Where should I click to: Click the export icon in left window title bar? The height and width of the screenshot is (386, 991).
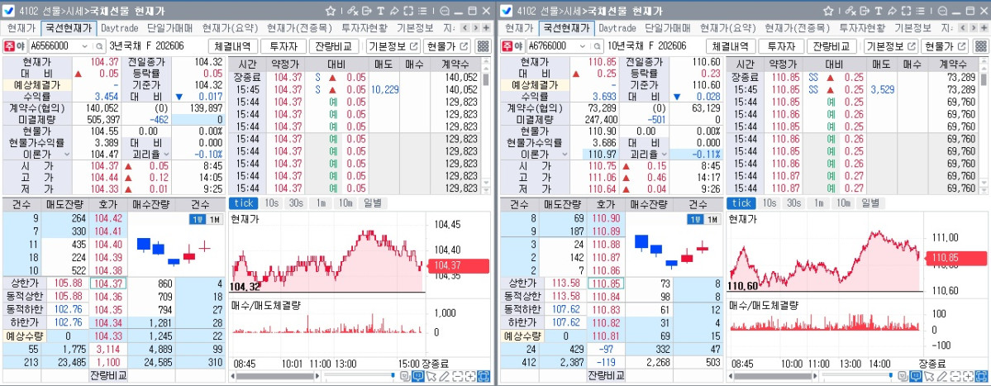coord(367,12)
